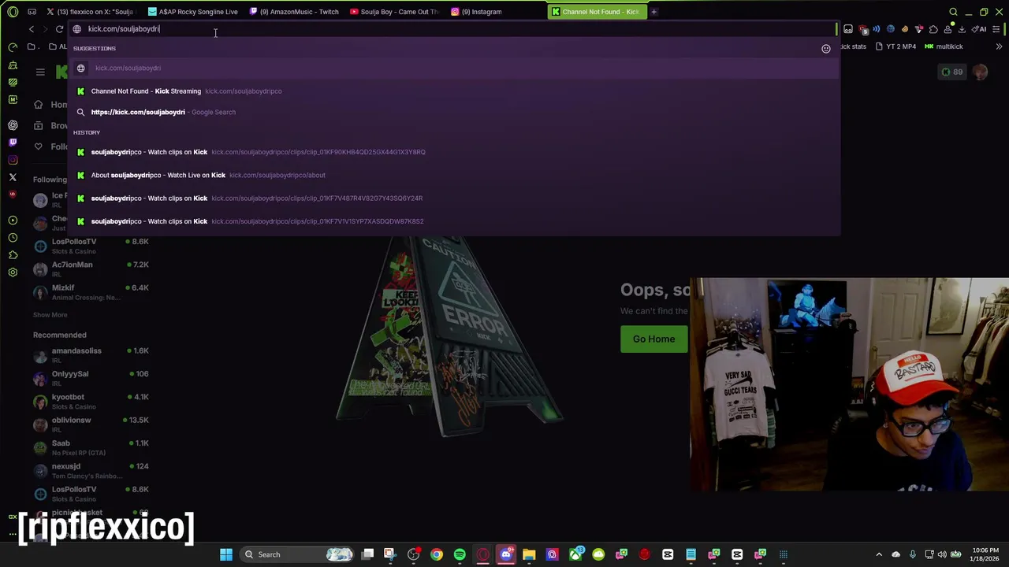
Task: Open amandasoliss in Recommended list
Action: coord(91,355)
